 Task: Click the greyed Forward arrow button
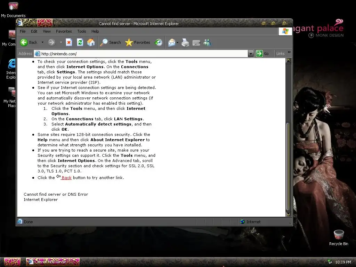[x=52, y=42]
